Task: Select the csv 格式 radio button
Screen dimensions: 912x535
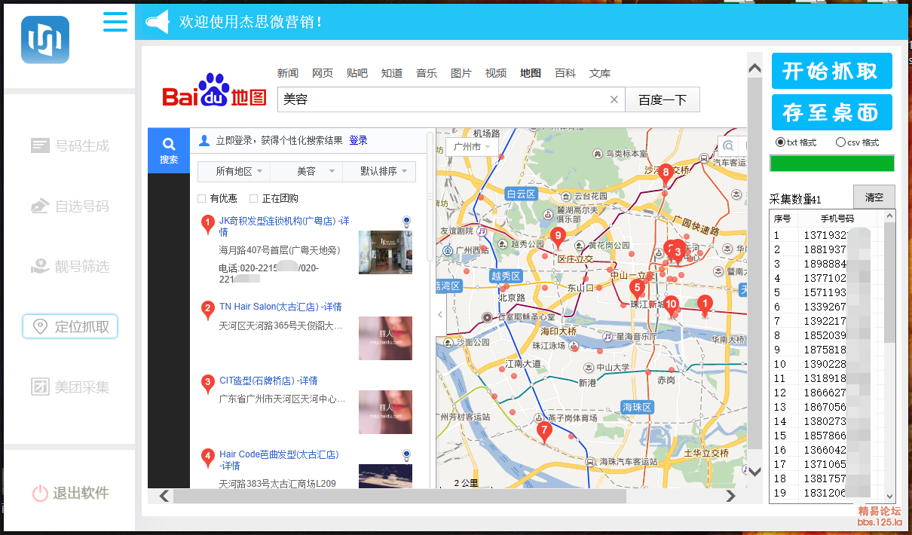Action: pyautogui.click(x=840, y=142)
